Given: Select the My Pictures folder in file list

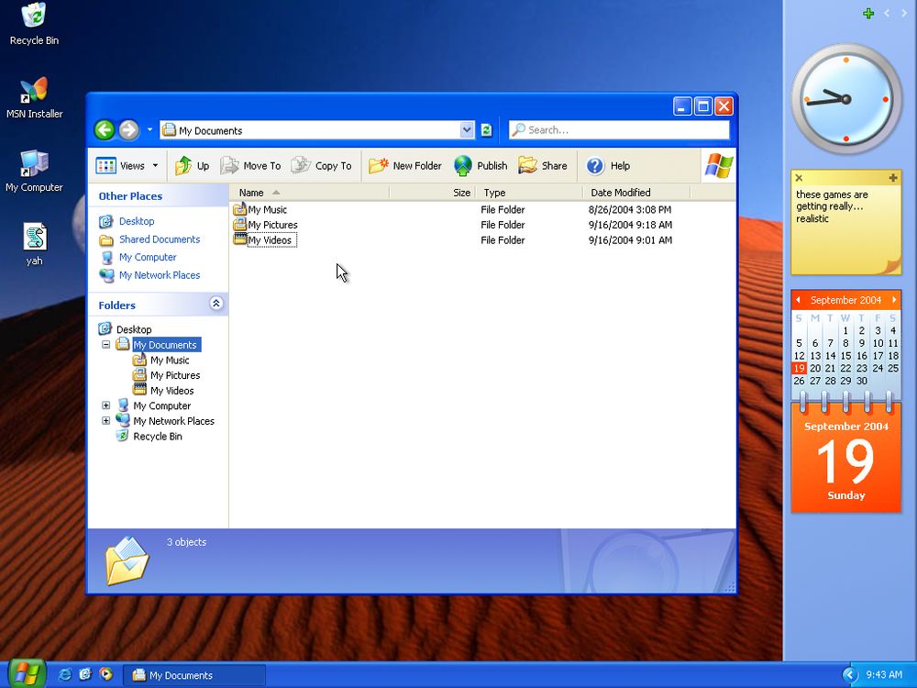Looking at the screenshot, I should point(272,225).
